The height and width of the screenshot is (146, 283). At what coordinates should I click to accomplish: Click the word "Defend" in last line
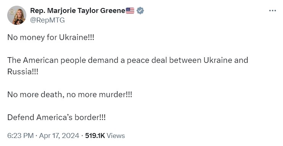(21, 117)
